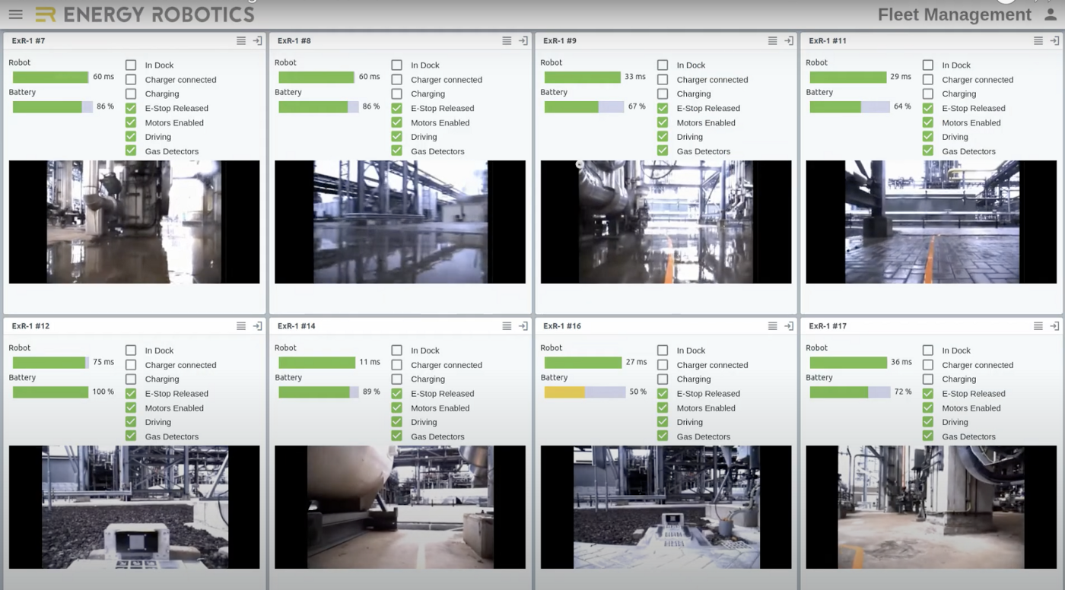Open list menu icon on ExR-1 #7

point(241,41)
